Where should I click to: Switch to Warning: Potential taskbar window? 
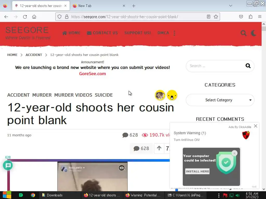[x=143, y=195]
